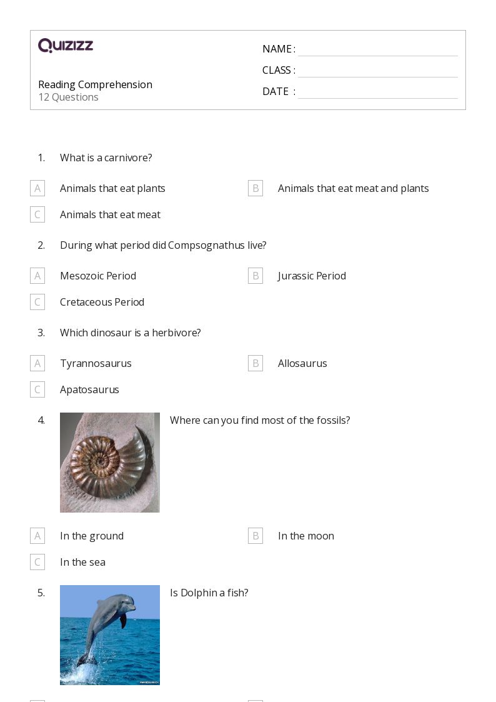496x702 pixels.
Task: Tick checkbox B beside Allosaurus
Action: [255, 363]
